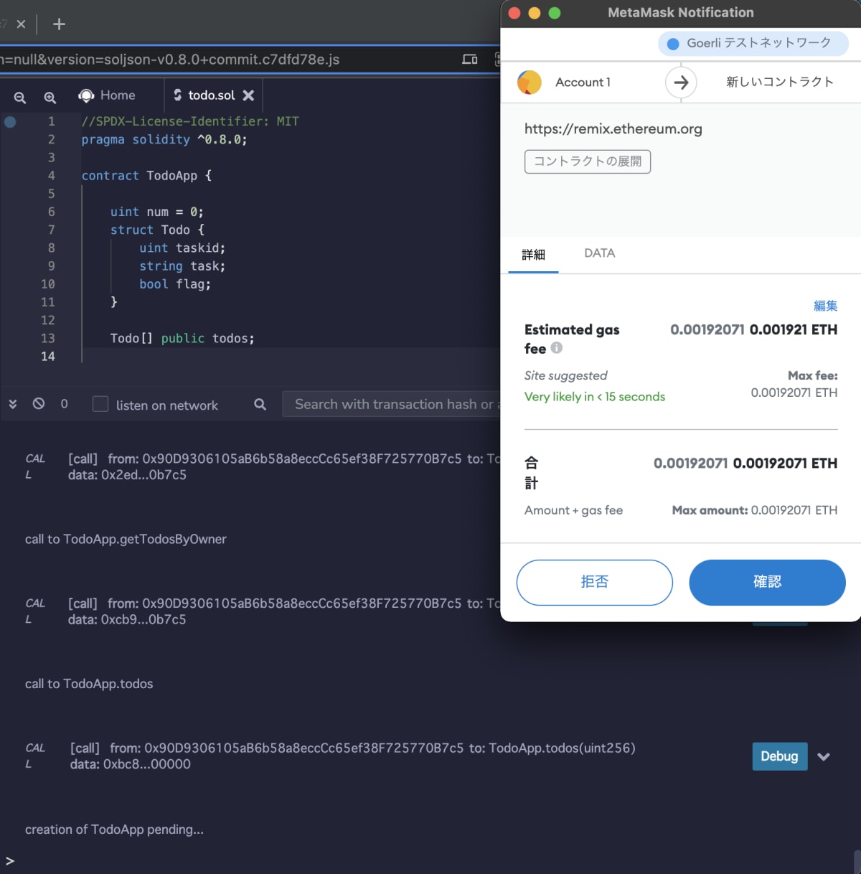
Task: Click the Account 1 name label
Action: (583, 83)
